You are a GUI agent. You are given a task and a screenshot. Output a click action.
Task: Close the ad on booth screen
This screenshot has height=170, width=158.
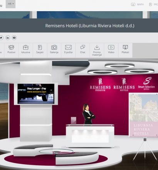[x=51, y=90]
